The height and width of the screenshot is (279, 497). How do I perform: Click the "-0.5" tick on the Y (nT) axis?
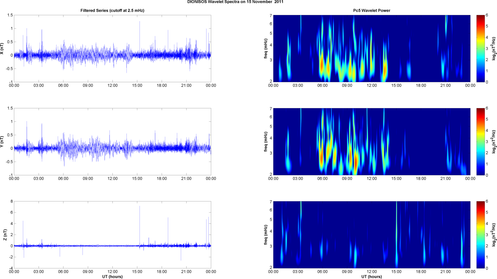[x=9, y=162]
